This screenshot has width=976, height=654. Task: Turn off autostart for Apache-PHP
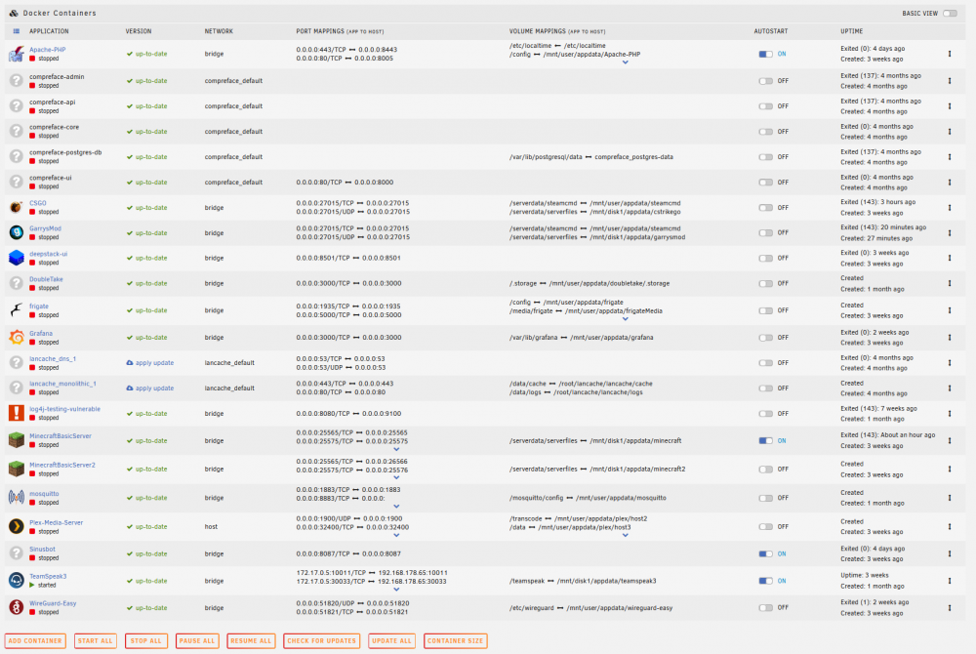point(765,54)
